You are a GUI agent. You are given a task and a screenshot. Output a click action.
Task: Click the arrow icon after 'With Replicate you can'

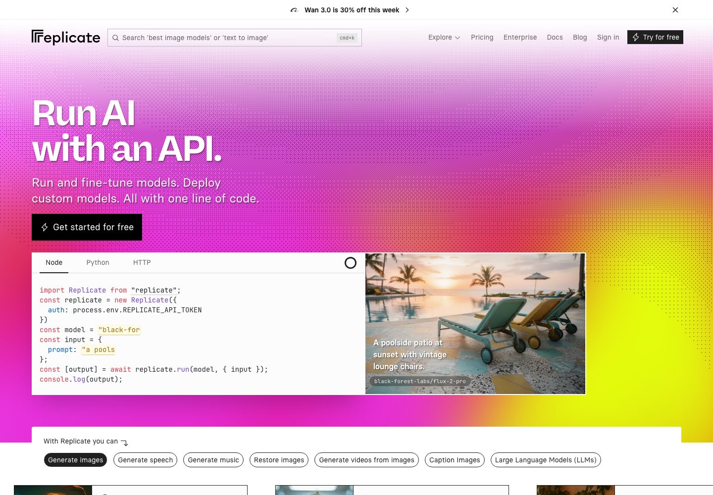(x=124, y=443)
